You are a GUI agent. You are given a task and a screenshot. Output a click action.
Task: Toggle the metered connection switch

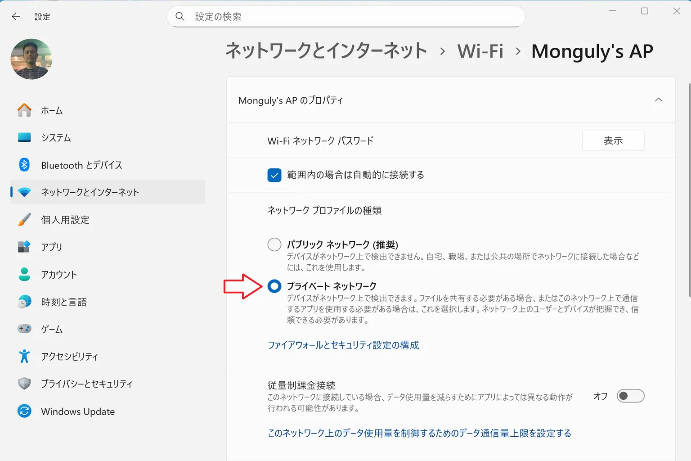pyautogui.click(x=630, y=396)
